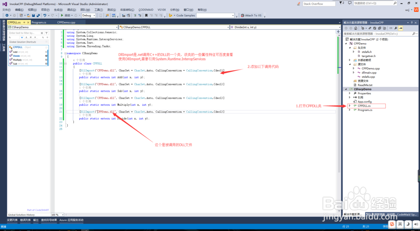
Task: Click the Solution Explorer search box
Action: click(381, 34)
